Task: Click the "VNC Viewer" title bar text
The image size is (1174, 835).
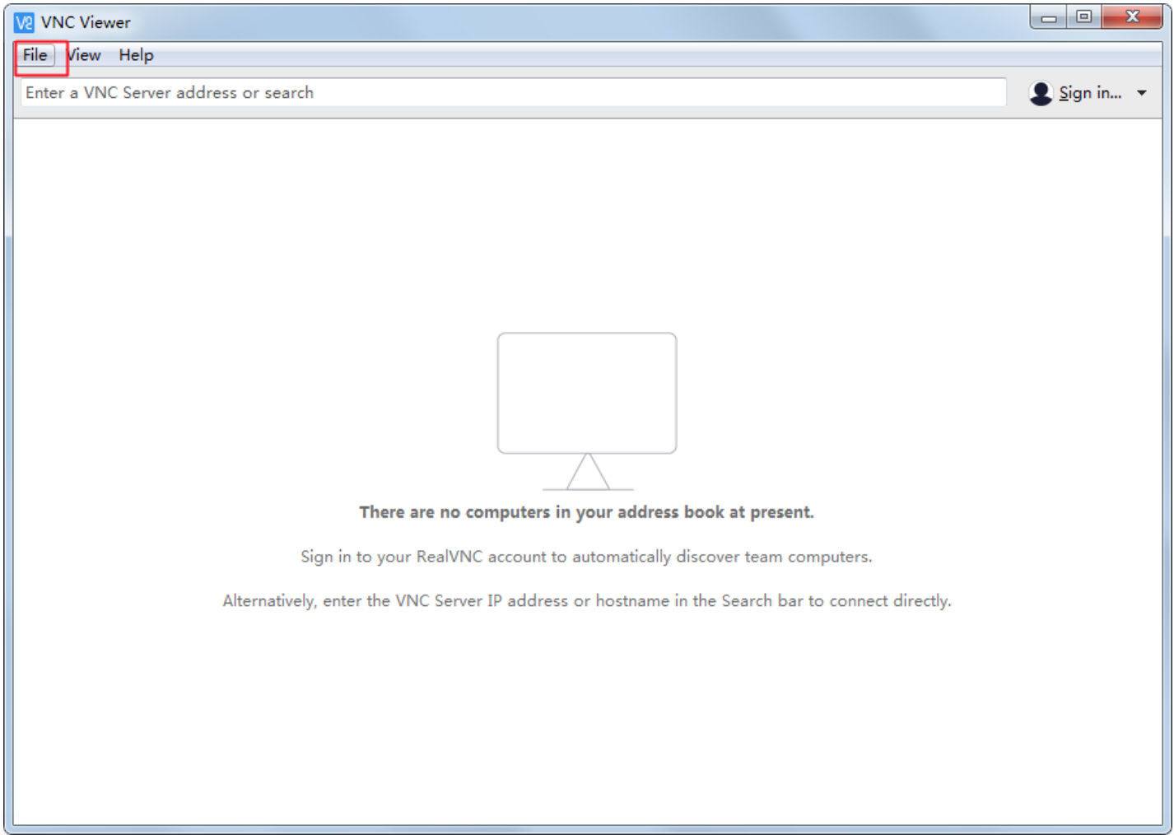Action: (86, 22)
